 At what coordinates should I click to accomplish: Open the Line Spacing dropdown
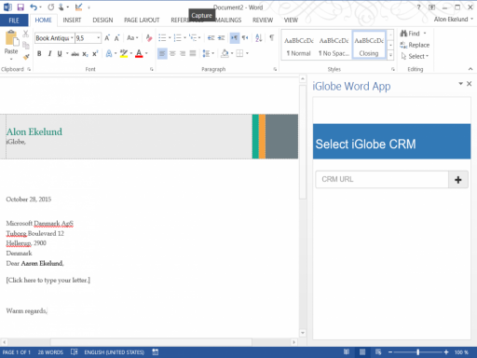[x=208, y=53]
